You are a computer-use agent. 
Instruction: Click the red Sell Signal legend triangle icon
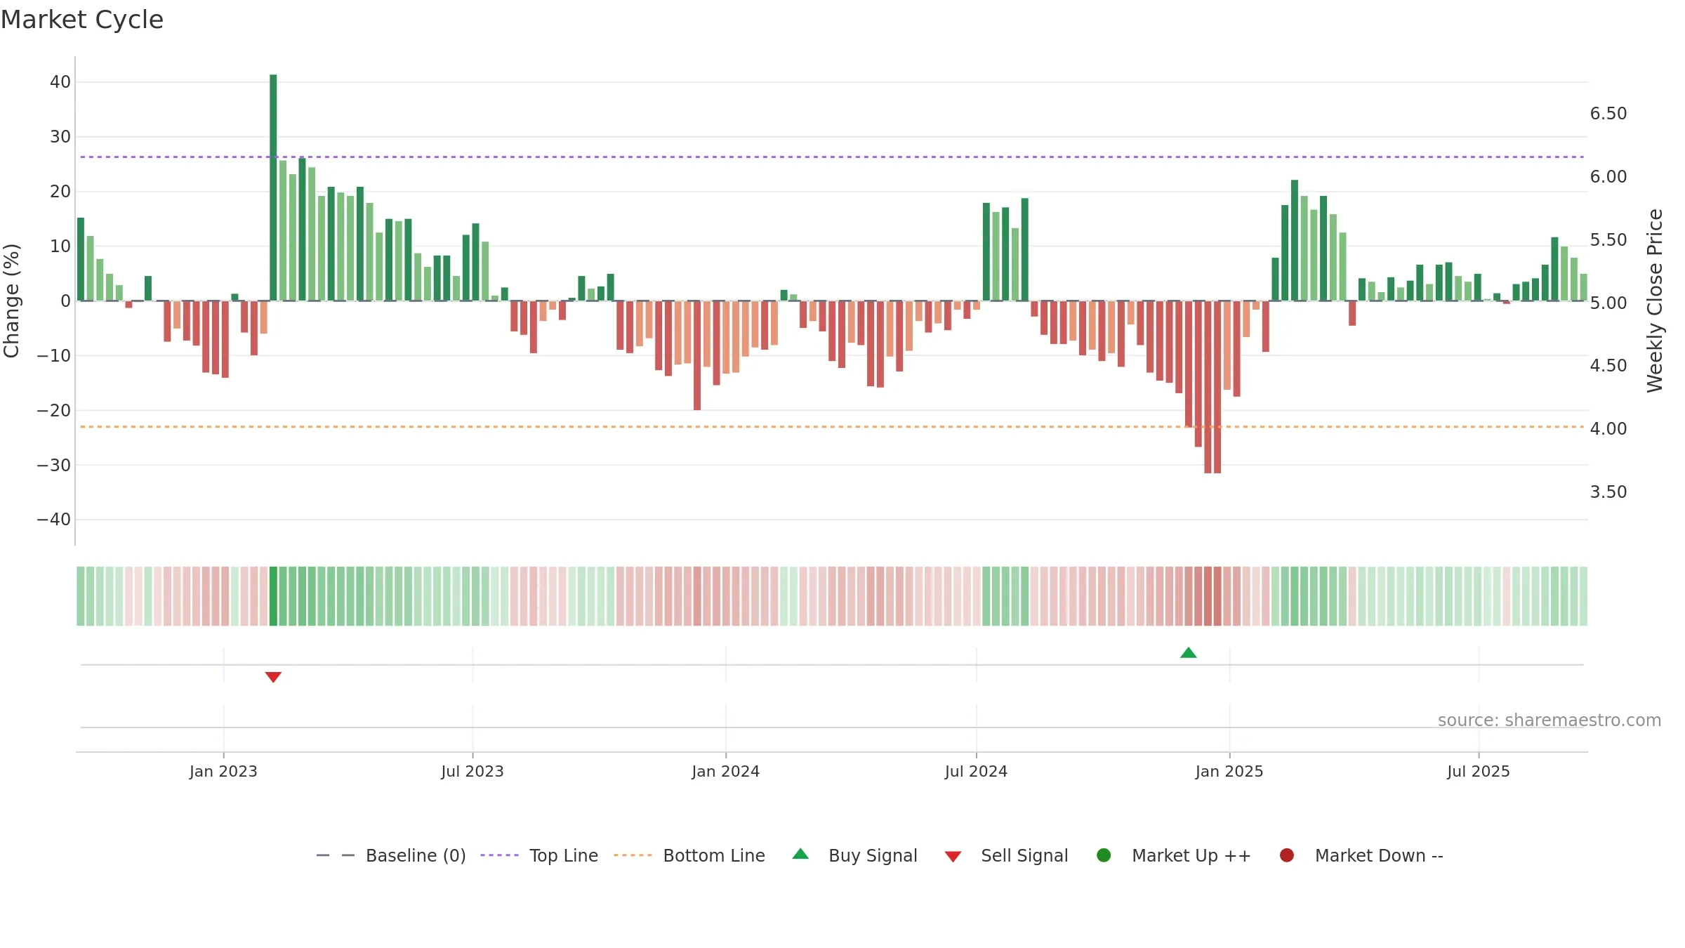pos(953,857)
